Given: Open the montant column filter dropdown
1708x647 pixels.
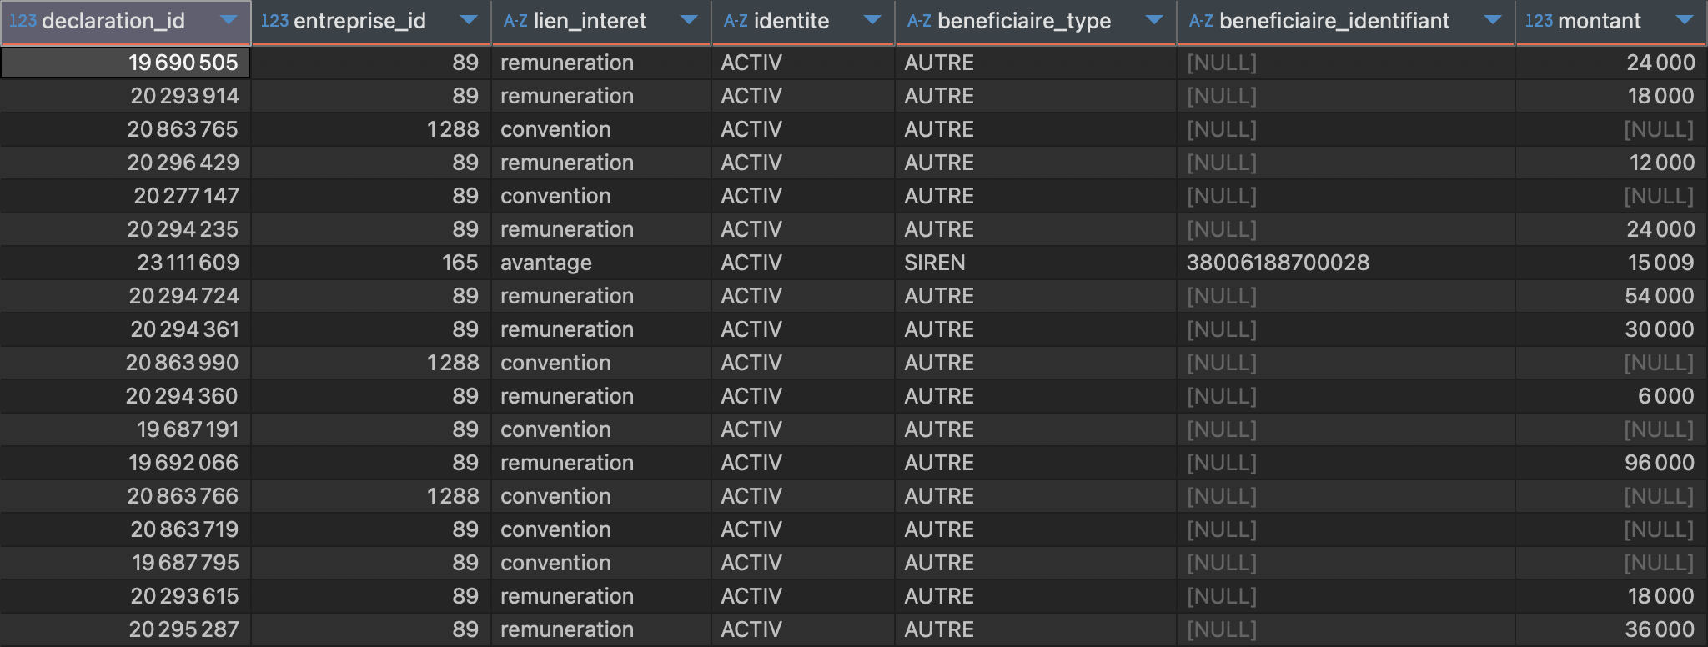Looking at the screenshot, I should 1685,20.
